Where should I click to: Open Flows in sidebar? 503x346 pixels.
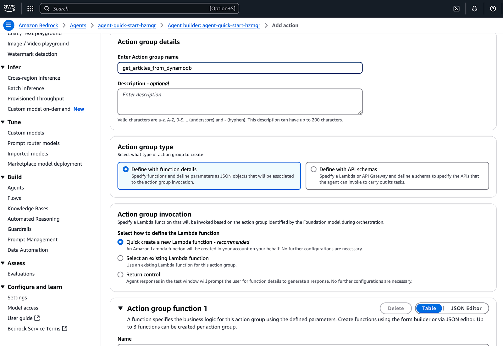pyautogui.click(x=14, y=198)
